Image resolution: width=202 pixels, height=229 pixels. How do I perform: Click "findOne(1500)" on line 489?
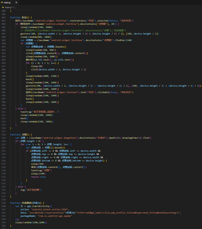tap(124, 40)
